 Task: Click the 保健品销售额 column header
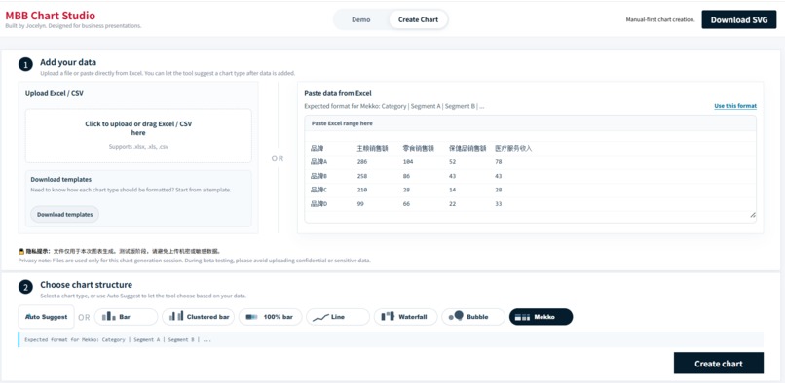click(467, 149)
